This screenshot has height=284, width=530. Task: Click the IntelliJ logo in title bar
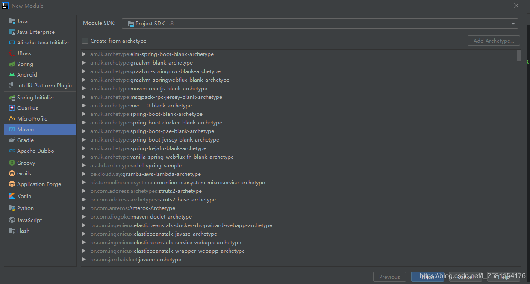[x=5, y=6]
